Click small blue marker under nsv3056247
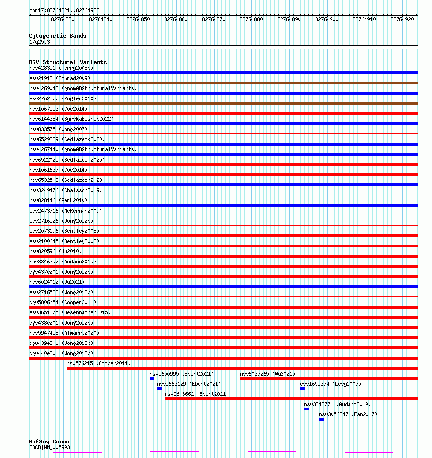432x458 pixels. pyautogui.click(x=321, y=420)
